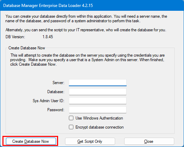Screen dimensions: 184x147
Task: Click the Data Loader 4.2.15 title bar
Action: [x=92, y=6]
